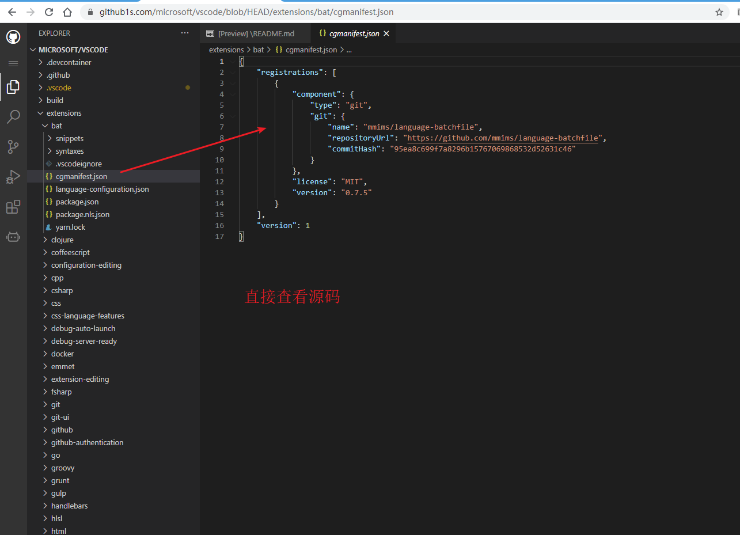
Task: Open the Search magnifier icon
Action: 13,117
